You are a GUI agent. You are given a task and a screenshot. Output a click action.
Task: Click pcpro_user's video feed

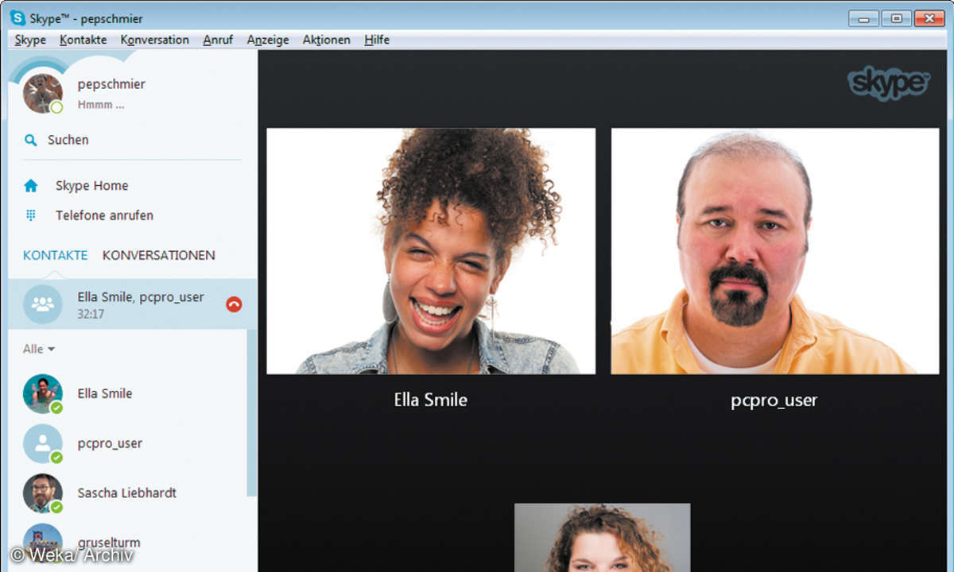[774, 251]
